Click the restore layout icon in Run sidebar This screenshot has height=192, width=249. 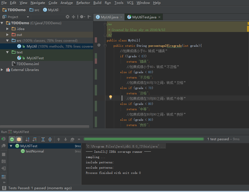click(x=4, y=177)
